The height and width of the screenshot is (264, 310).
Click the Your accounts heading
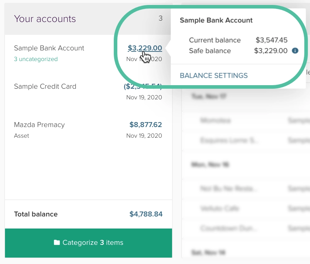tap(45, 19)
